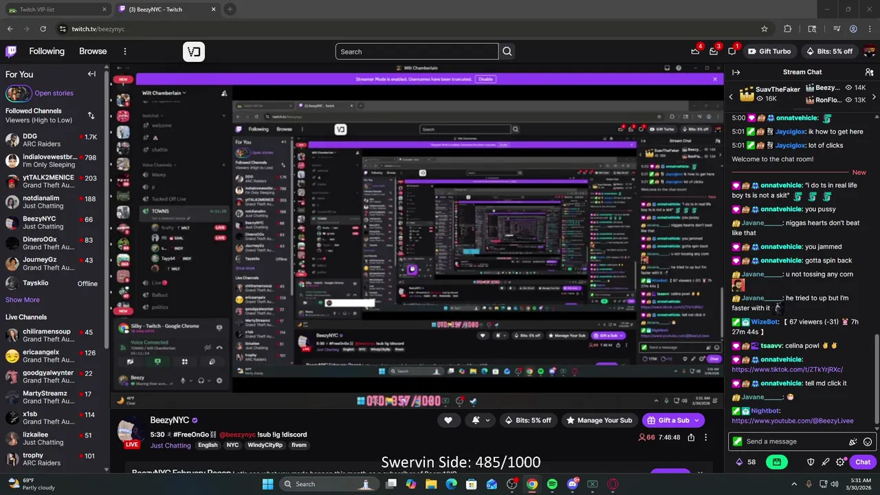Claim the green channel points chest
The height and width of the screenshot is (495, 880).
(777, 462)
